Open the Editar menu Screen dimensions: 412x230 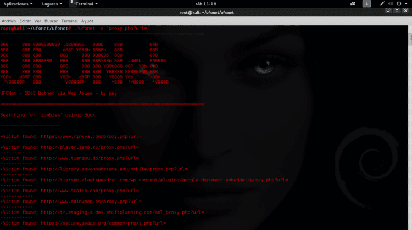(x=25, y=21)
